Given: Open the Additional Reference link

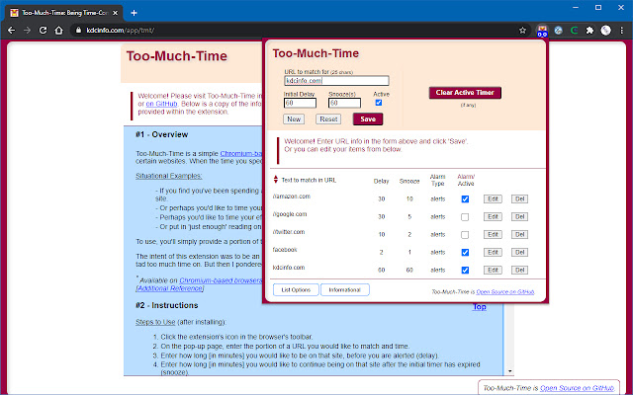Looking at the screenshot, I should coord(170,288).
